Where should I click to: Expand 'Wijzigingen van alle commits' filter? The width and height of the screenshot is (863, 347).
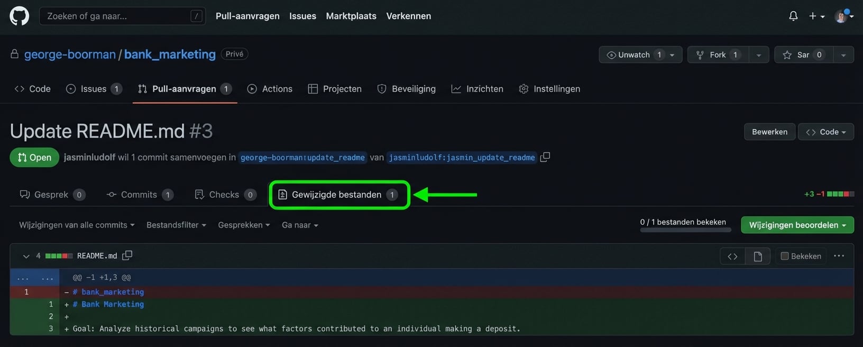click(77, 225)
